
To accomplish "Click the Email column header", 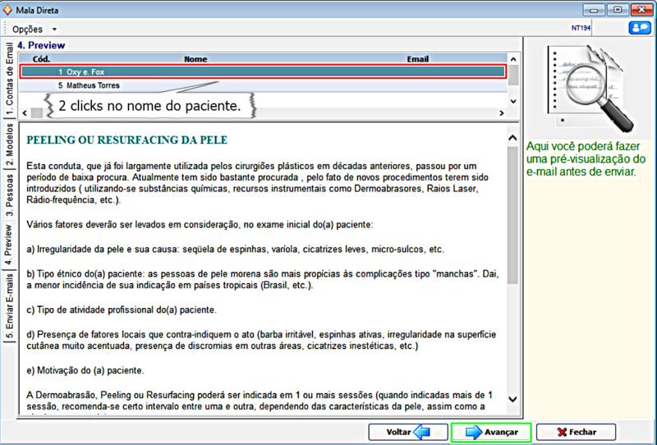I will [x=417, y=59].
